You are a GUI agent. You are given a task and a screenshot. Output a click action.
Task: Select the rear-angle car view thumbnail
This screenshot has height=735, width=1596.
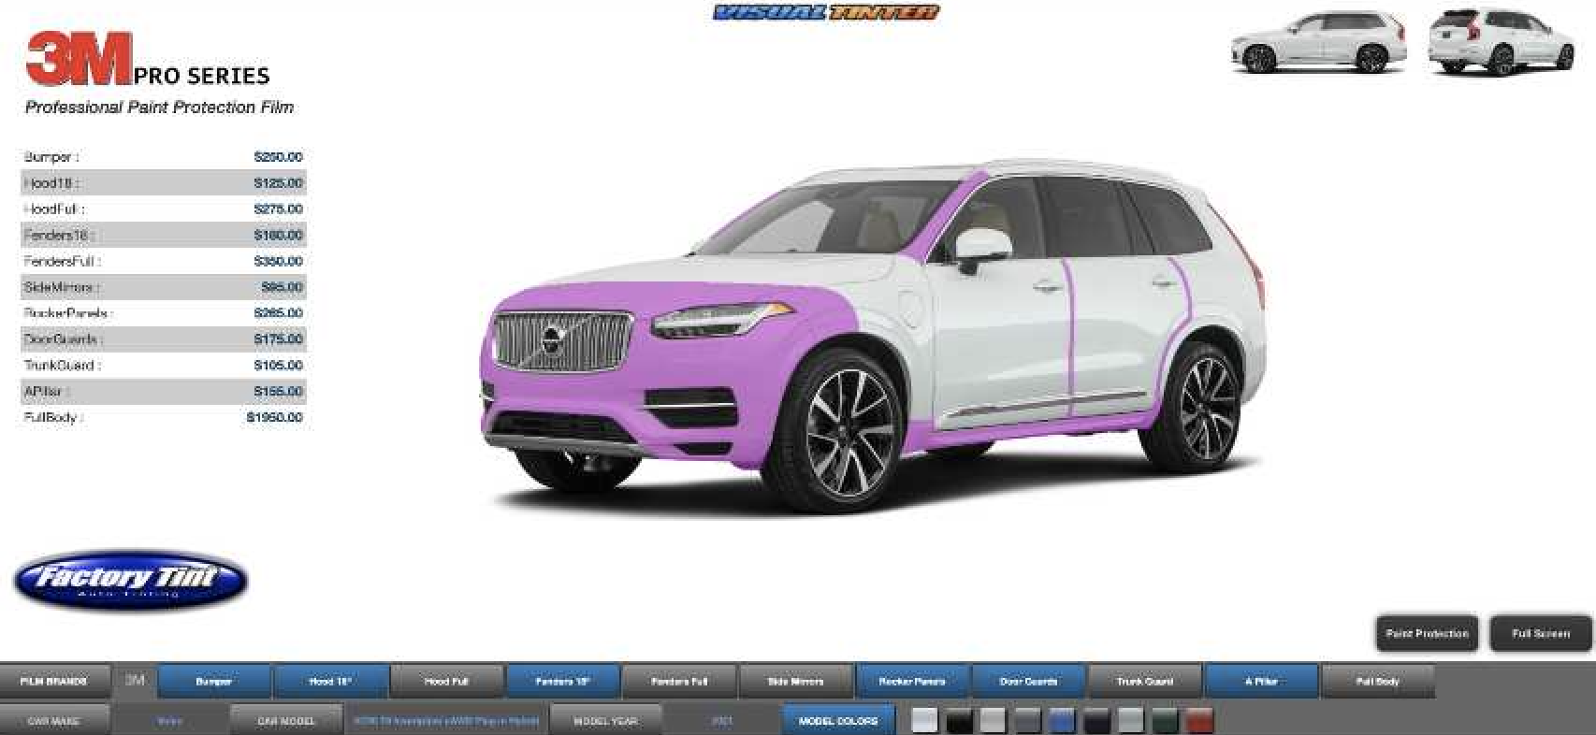pyautogui.click(x=1501, y=42)
